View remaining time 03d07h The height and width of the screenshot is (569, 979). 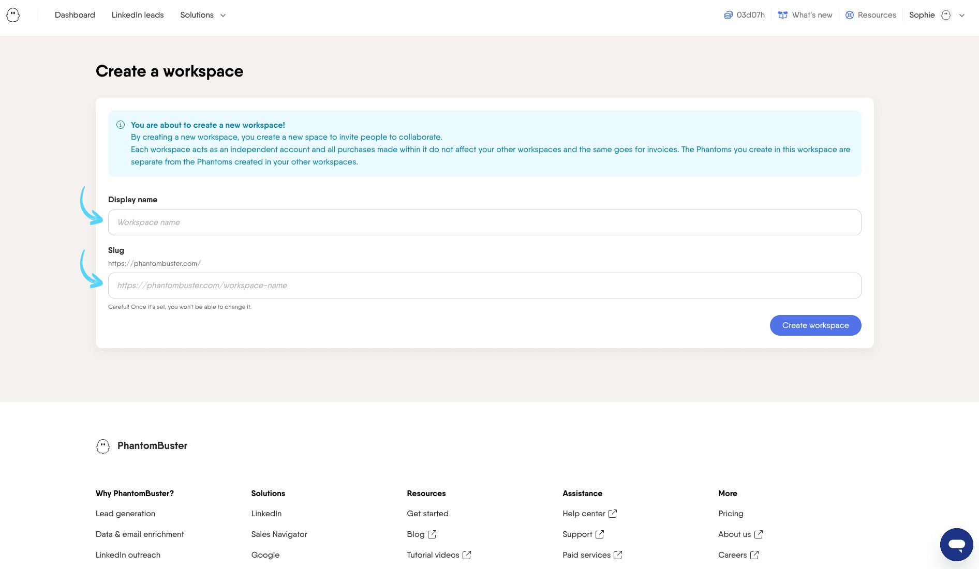[x=751, y=15]
